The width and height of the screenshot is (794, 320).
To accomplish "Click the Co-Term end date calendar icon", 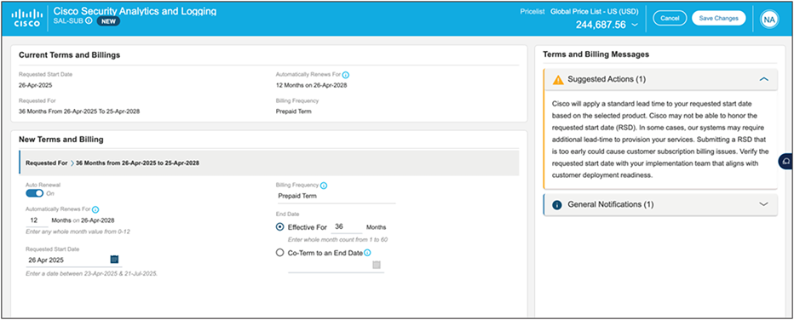I will tap(377, 266).
